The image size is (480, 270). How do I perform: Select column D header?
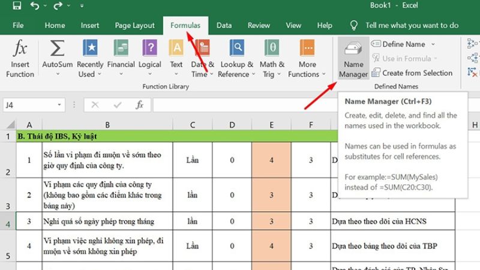pos(232,125)
